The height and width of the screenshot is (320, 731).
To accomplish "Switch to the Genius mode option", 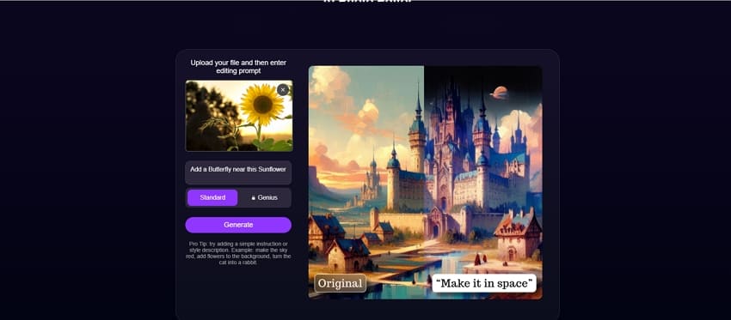I will (x=264, y=197).
